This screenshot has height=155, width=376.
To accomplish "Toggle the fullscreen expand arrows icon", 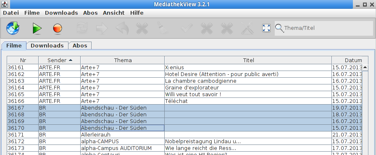I will pos(266,28).
